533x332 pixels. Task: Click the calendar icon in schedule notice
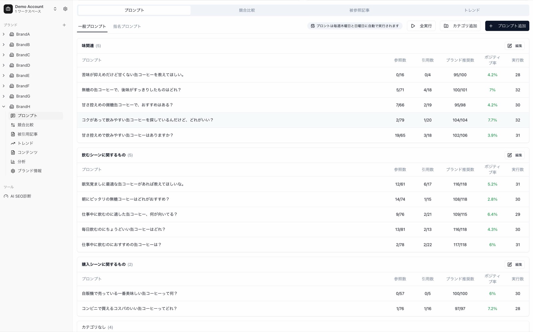313,26
